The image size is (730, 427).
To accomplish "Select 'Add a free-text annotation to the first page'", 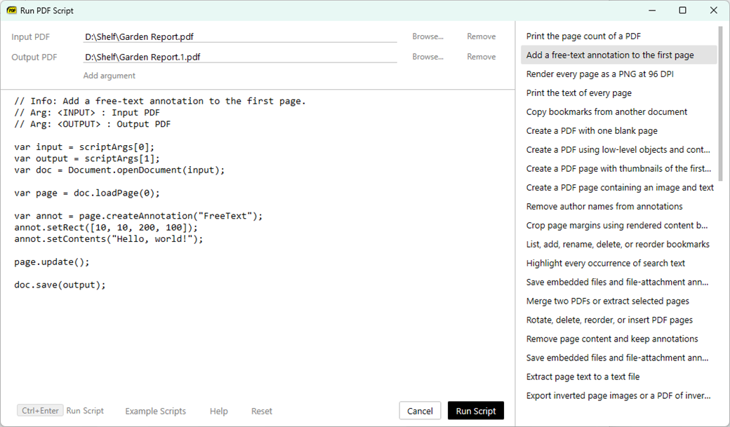I will [x=618, y=55].
